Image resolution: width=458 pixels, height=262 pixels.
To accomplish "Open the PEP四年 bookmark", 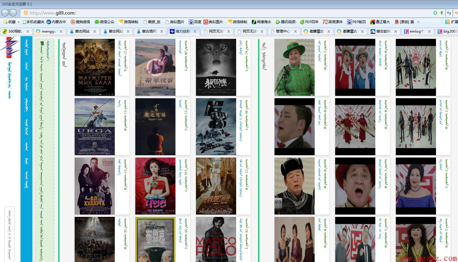I will tap(309, 22).
